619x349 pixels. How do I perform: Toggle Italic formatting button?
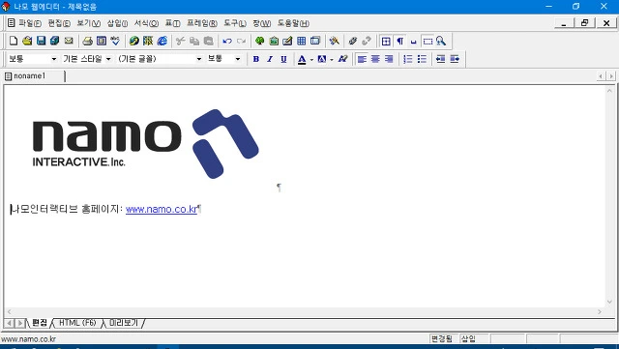click(270, 59)
